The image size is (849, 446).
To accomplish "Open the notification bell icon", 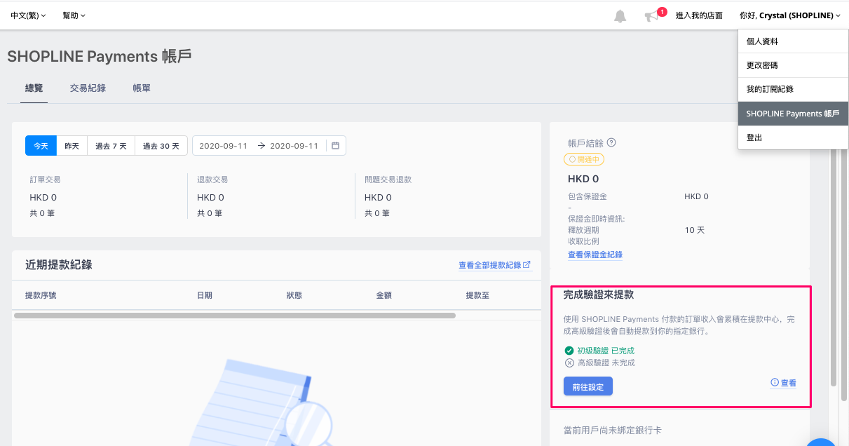I will tap(620, 16).
